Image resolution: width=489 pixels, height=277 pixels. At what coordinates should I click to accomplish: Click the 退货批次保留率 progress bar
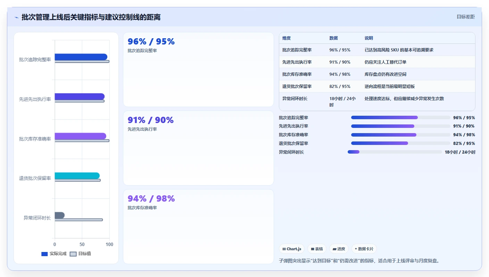click(x=400, y=143)
